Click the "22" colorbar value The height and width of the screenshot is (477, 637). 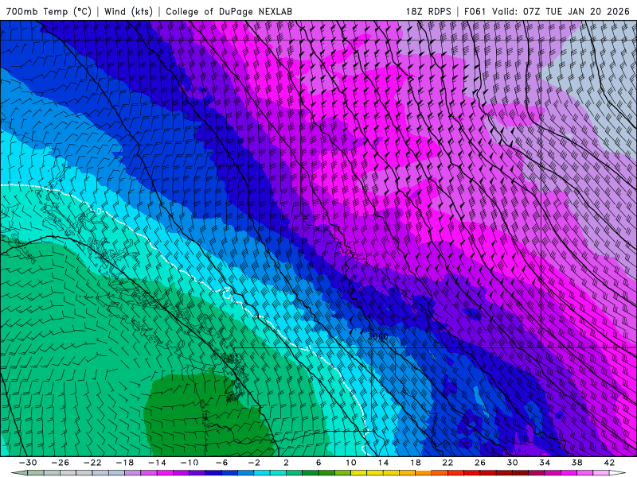tap(447, 463)
